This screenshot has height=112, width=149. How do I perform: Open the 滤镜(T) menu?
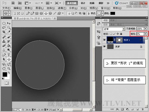[62, 8]
